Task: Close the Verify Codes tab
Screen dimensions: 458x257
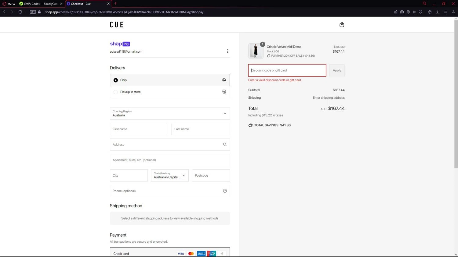Action: pyautogui.click(x=61, y=4)
